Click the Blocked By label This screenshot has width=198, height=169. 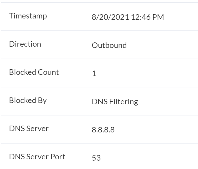pos(28,100)
